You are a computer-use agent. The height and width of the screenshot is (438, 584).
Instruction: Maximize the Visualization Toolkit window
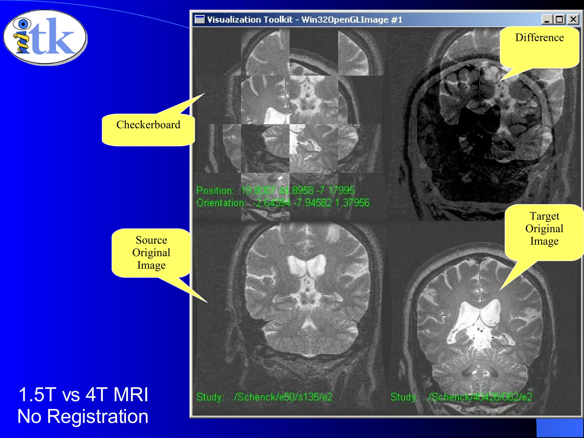point(559,20)
